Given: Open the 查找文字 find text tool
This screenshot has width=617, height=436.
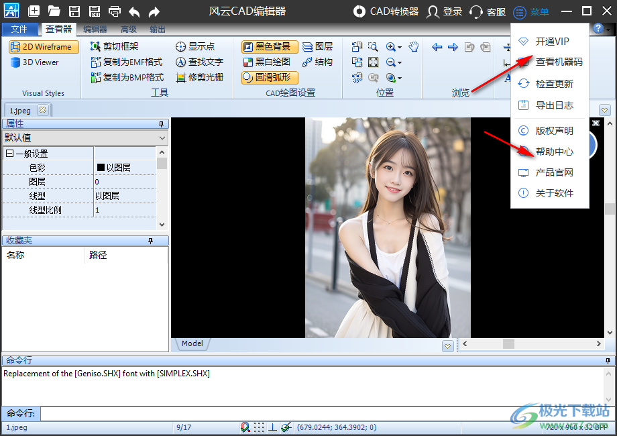Looking at the screenshot, I should click(x=199, y=62).
